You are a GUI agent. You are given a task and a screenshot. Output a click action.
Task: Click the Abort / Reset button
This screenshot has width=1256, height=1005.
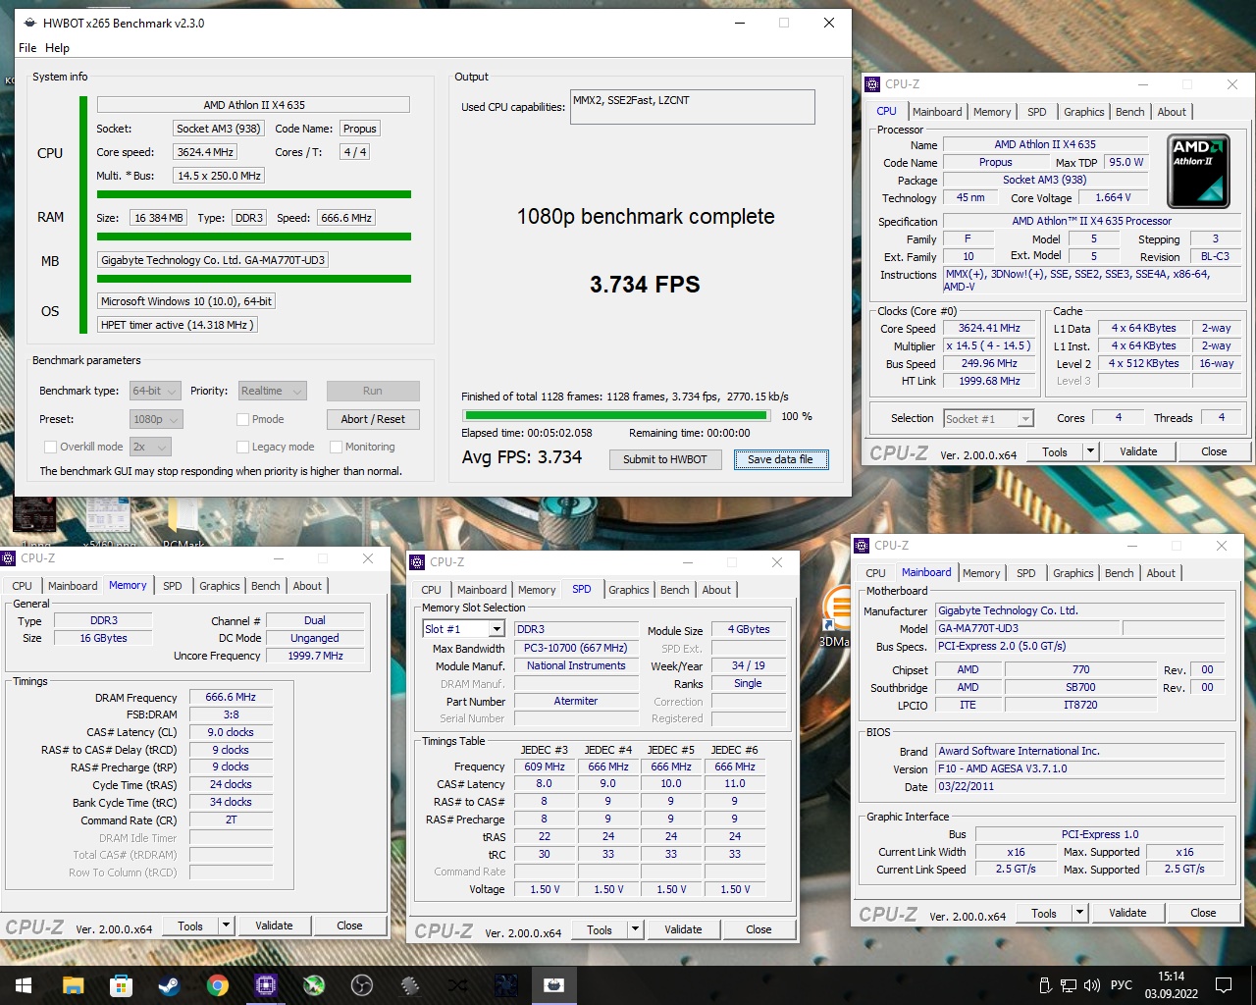373,419
